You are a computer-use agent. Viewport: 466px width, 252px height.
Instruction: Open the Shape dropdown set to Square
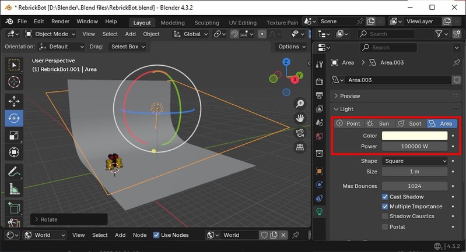point(415,161)
